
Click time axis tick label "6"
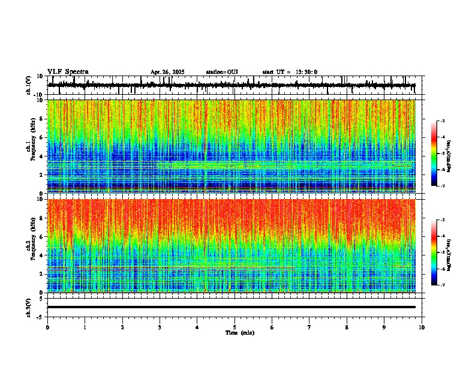(x=272, y=327)
